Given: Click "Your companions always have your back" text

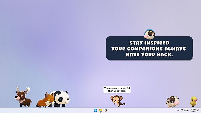Looking at the screenshot, I should click(x=149, y=52).
